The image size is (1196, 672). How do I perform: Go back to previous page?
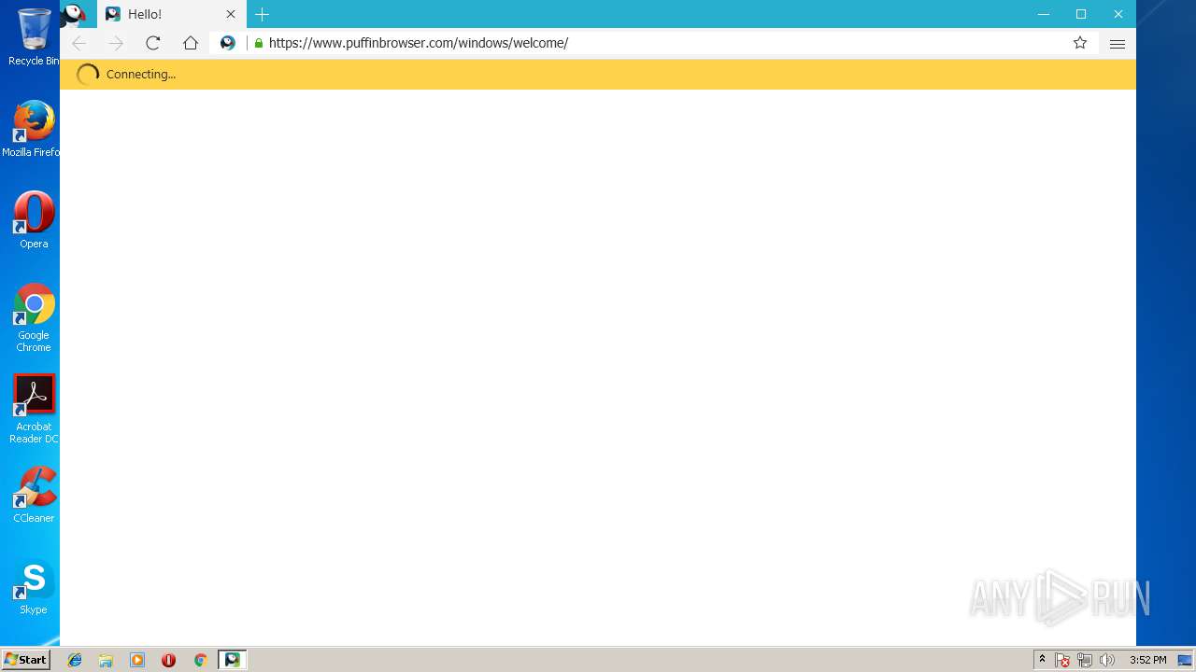79,43
